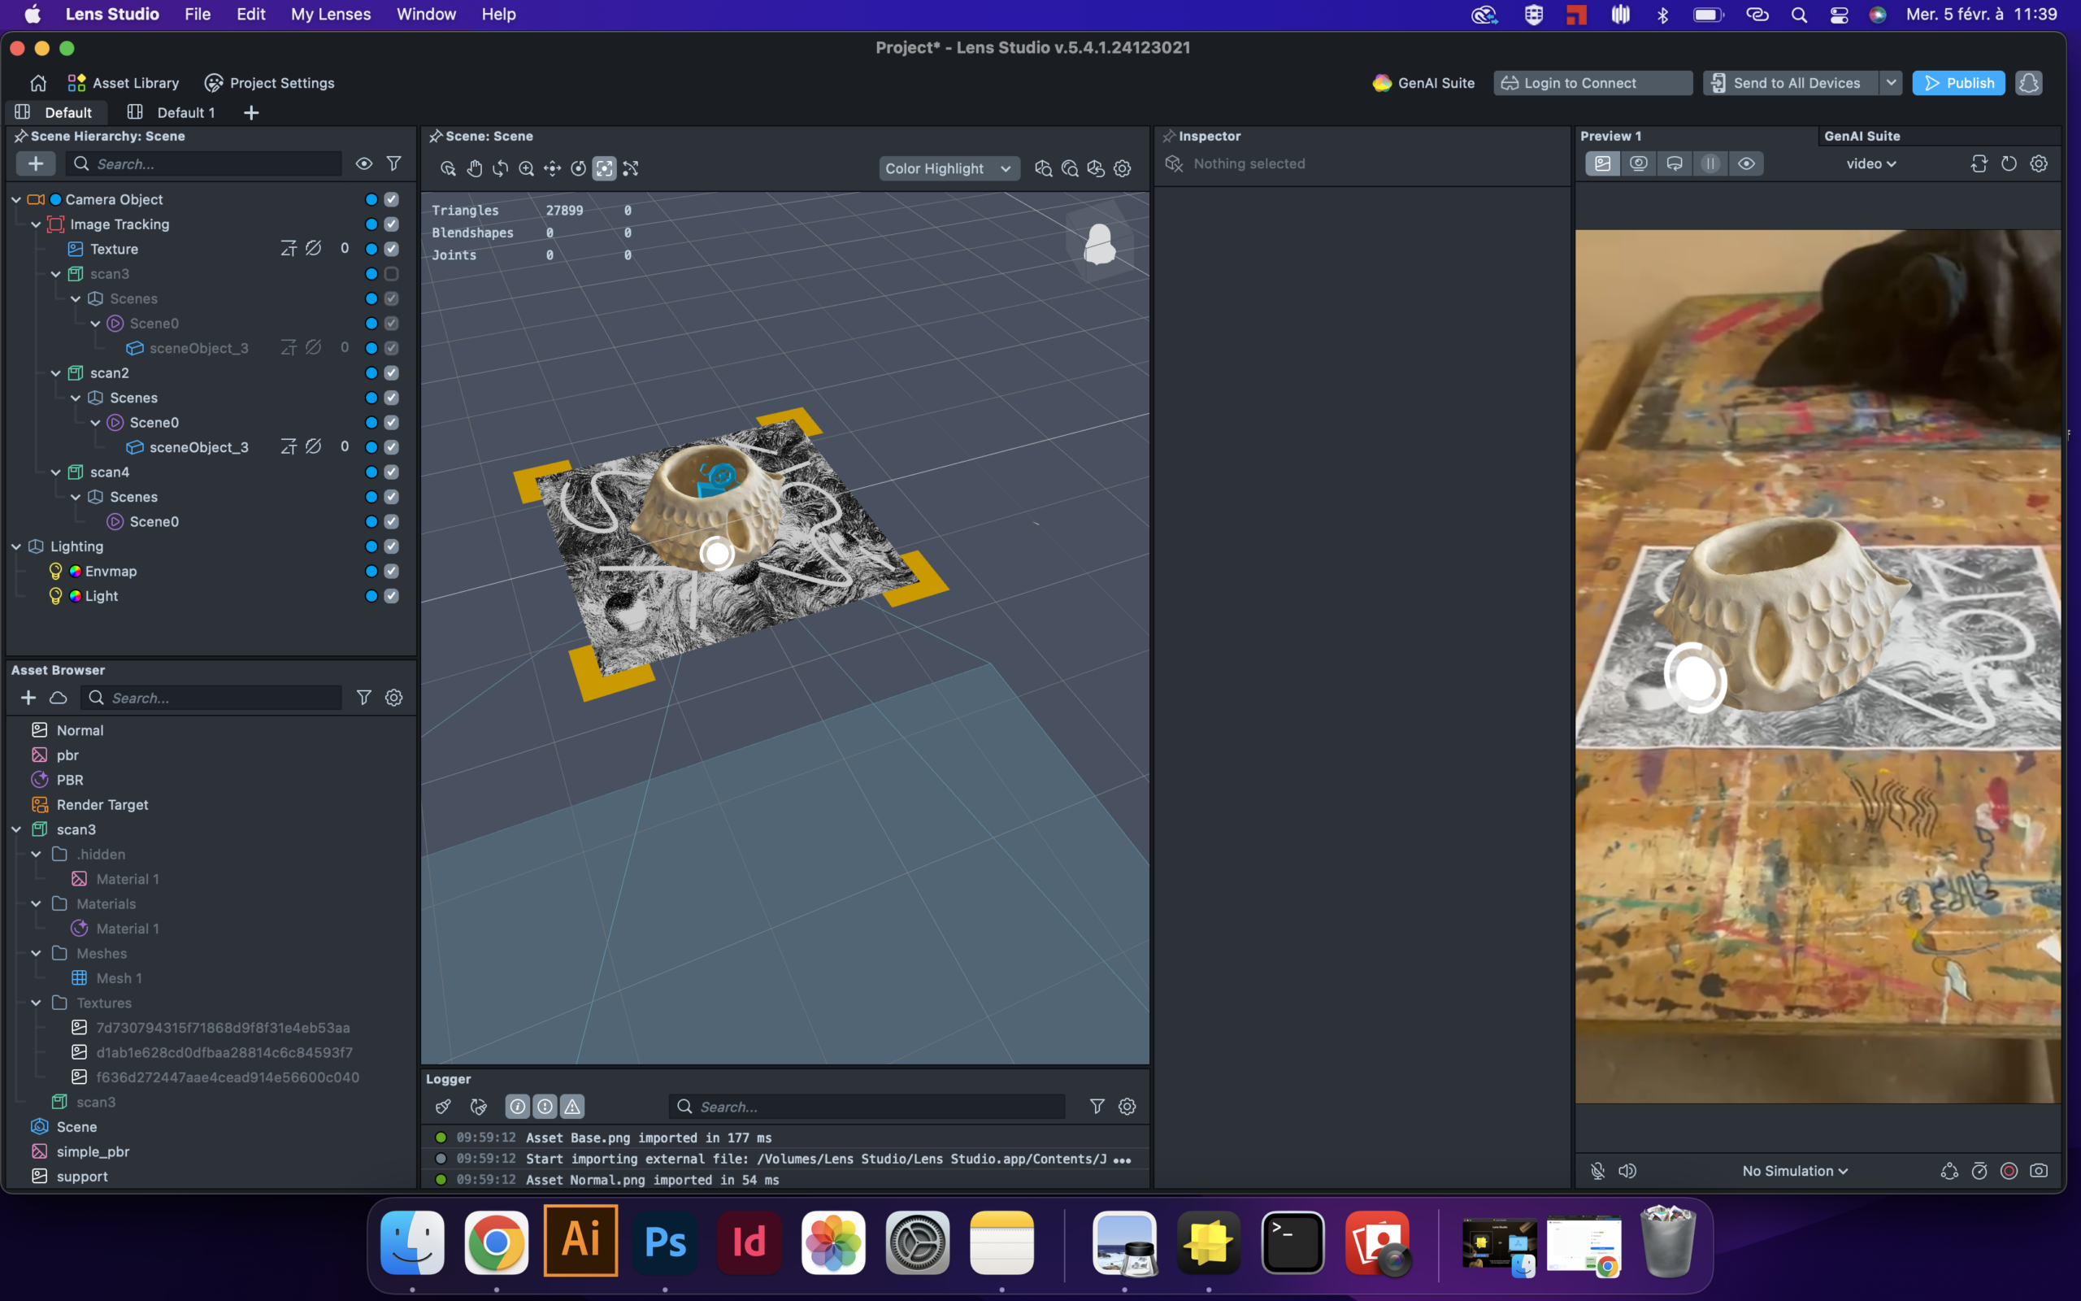Click the zoom tool in Scene toolbar
2081x1301 pixels.
[x=526, y=168]
